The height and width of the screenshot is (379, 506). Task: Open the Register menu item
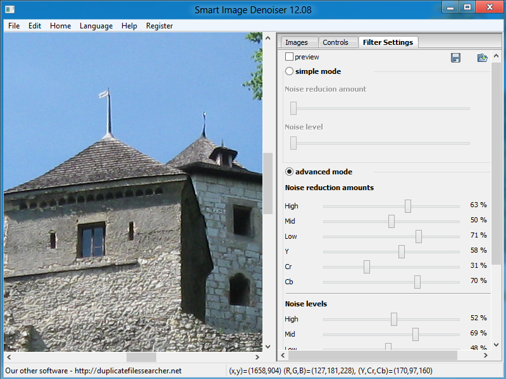159,26
